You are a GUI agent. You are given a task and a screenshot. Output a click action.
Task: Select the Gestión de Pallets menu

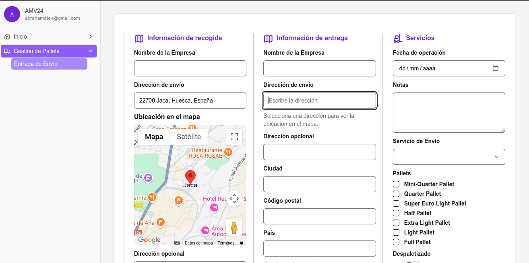point(49,51)
